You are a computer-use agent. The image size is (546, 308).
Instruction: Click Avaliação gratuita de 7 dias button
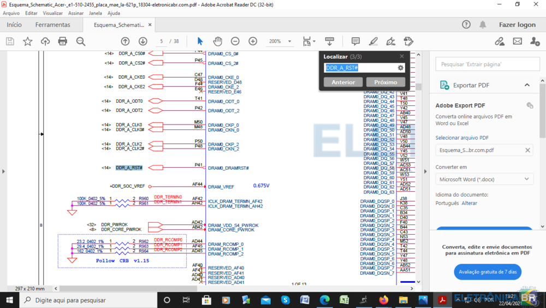click(488, 272)
